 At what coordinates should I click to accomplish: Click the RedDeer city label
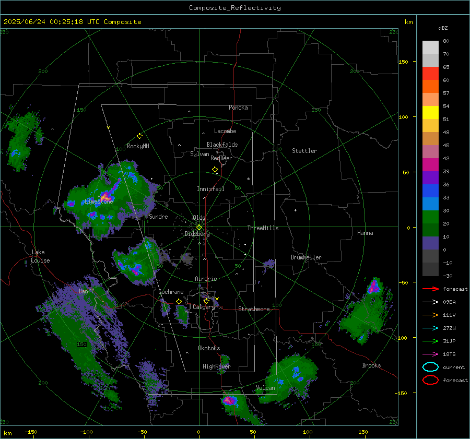(x=221, y=158)
